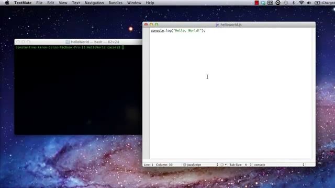Zoom the helloworld.js window

[x=157, y=25]
